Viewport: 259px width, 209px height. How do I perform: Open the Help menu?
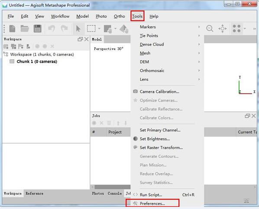pyautogui.click(x=154, y=16)
